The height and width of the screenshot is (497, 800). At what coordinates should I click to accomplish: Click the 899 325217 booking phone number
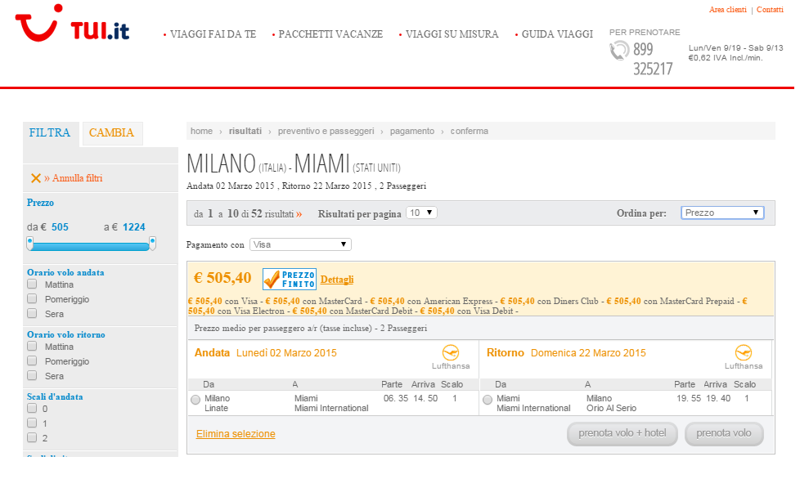click(x=653, y=59)
